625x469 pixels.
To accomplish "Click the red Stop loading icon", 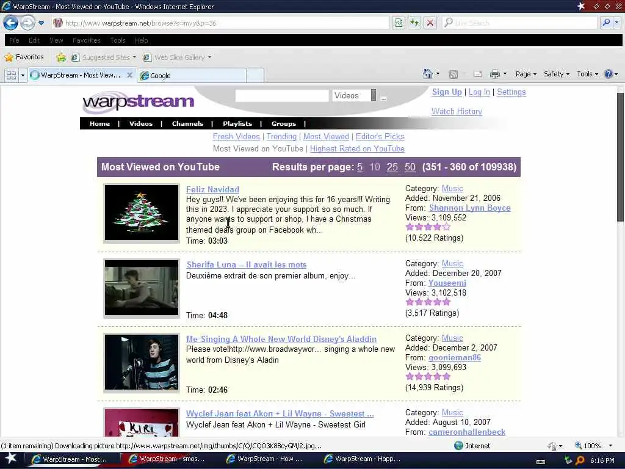I will click(430, 23).
